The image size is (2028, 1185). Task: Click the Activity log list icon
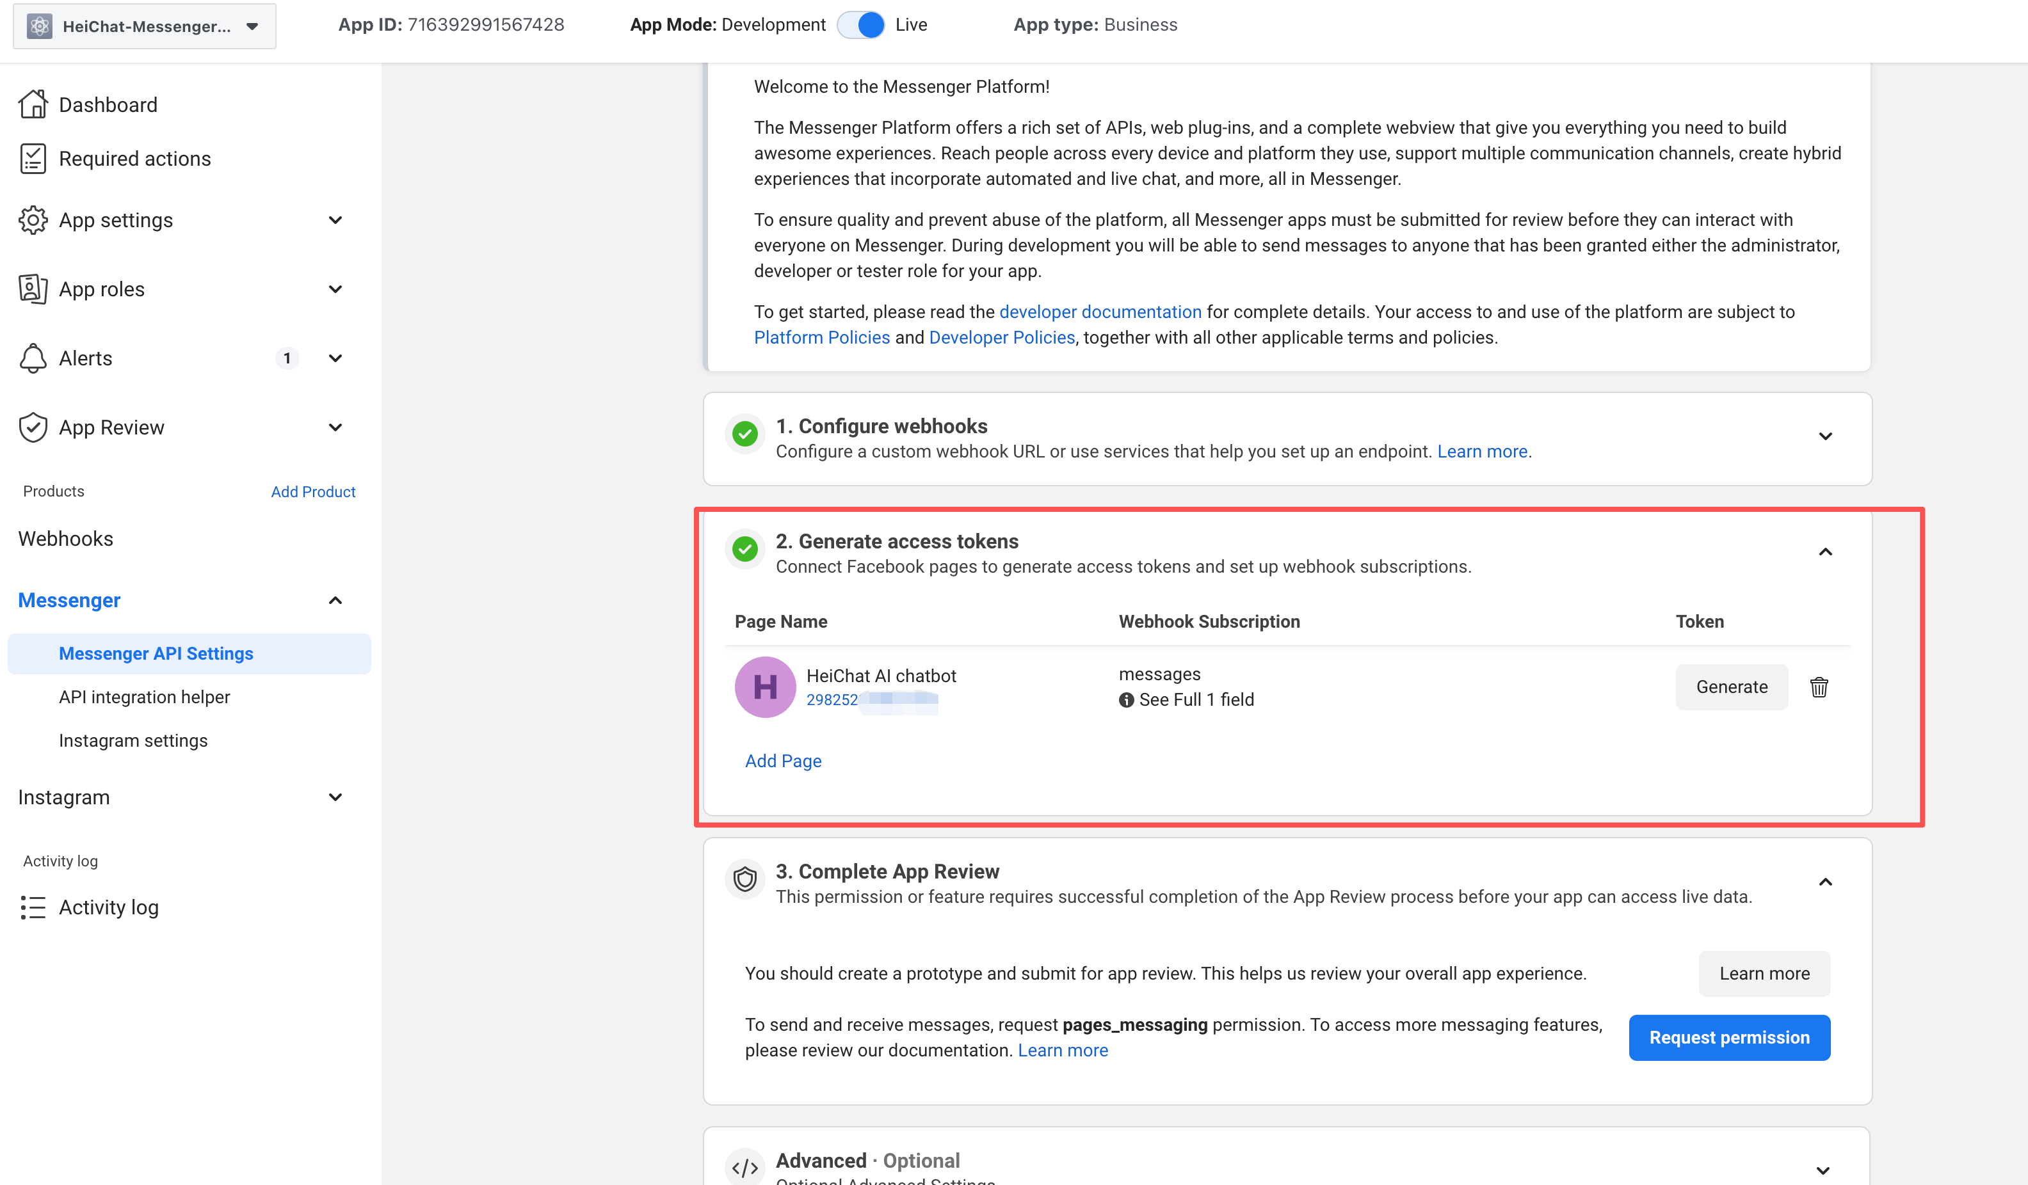click(33, 907)
